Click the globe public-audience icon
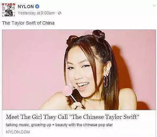 [60, 13]
